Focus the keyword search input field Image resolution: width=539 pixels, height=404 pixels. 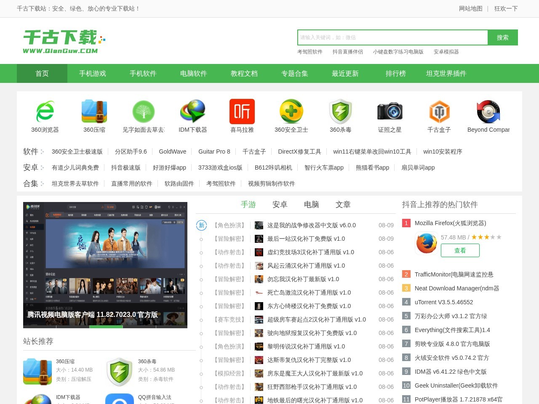[x=392, y=37]
